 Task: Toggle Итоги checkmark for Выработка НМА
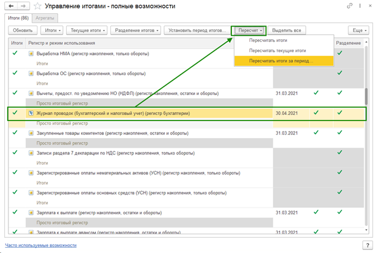(15, 53)
